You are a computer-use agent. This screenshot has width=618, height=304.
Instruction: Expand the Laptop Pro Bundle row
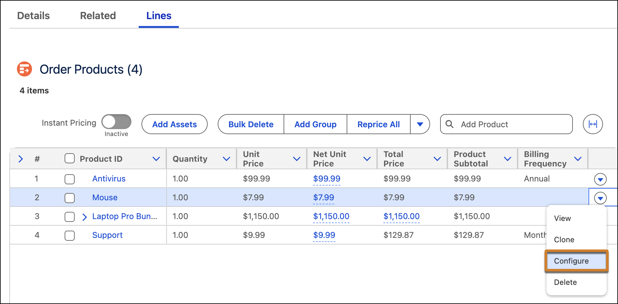point(84,217)
